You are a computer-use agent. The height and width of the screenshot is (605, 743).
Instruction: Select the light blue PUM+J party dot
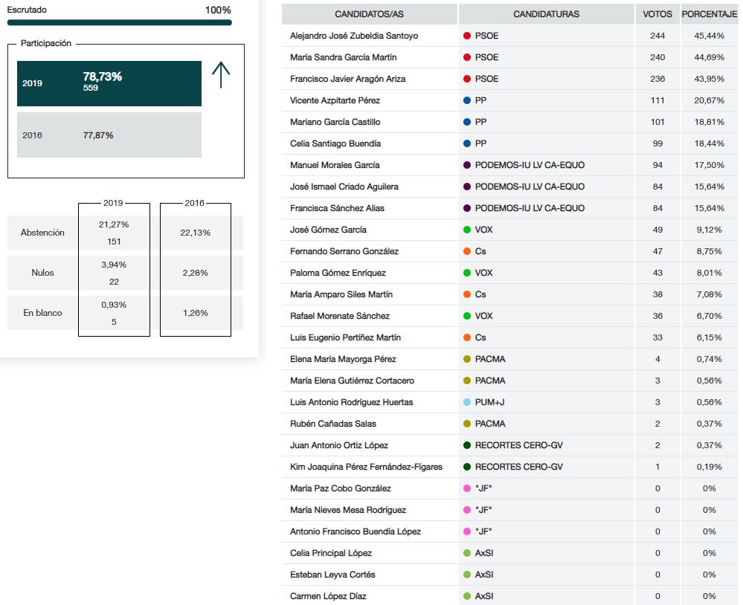pos(467,402)
